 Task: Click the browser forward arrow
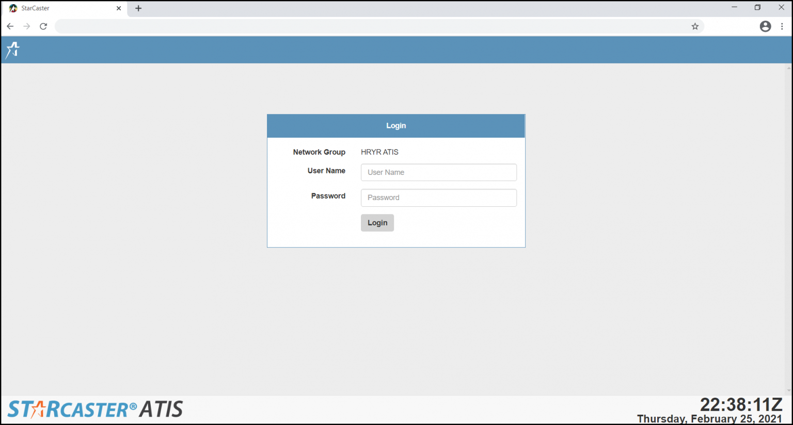27,26
